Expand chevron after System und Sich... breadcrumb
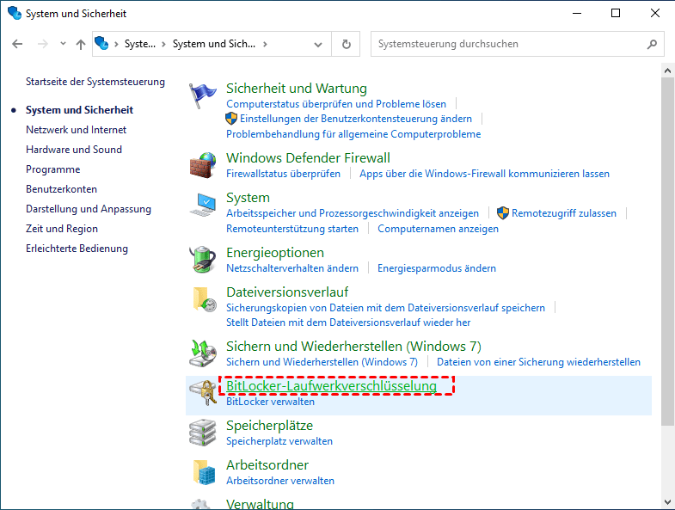Screen dimensions: 675x510 tap(265, 44)
